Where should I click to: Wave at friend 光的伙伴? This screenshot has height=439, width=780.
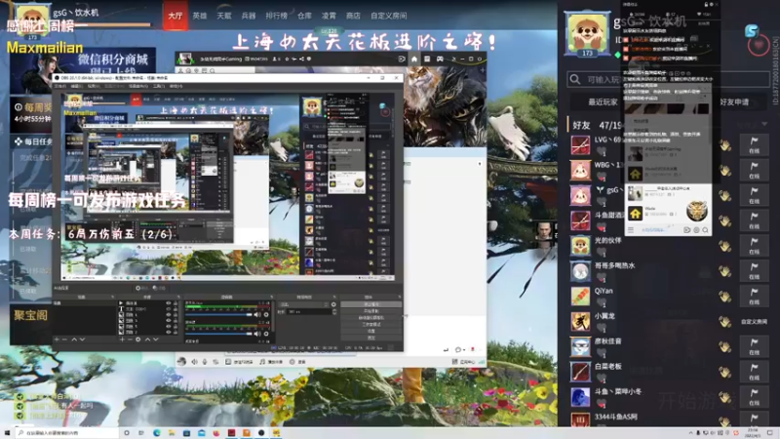tap(725, 246)
